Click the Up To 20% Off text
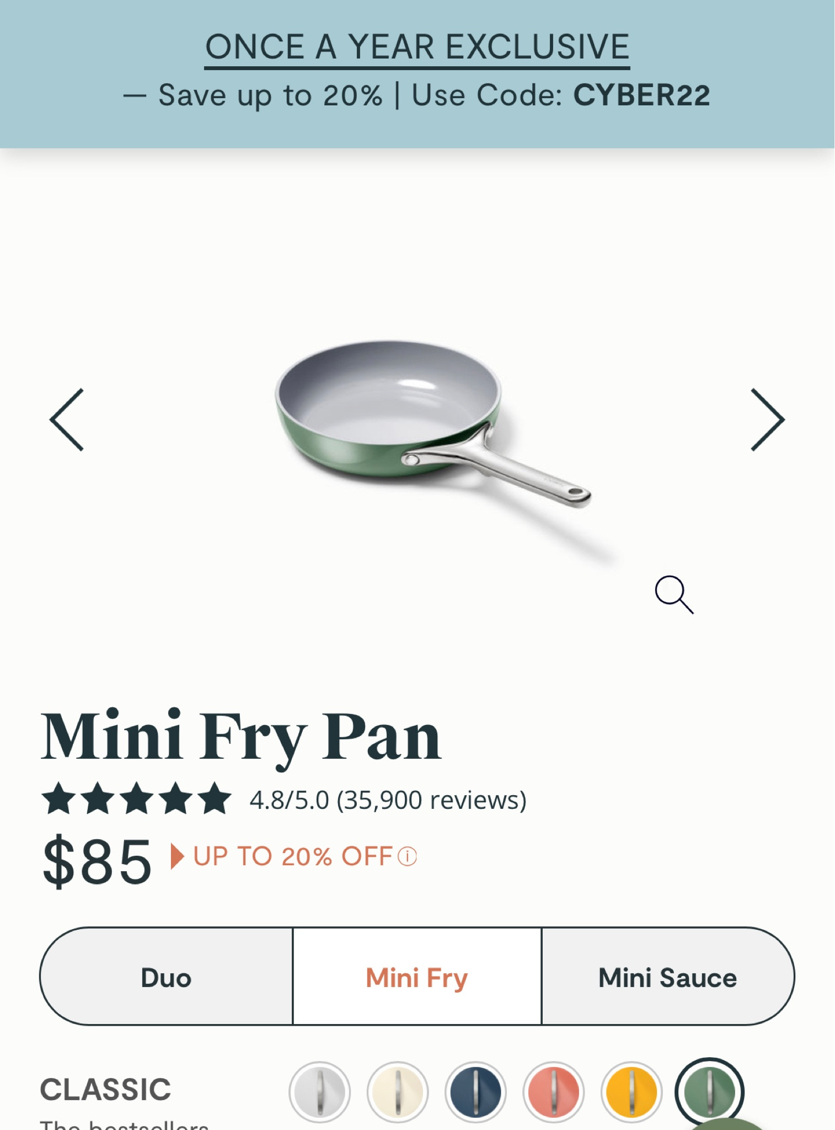This screenshot has height=1130, width=835. coord(292,857)
